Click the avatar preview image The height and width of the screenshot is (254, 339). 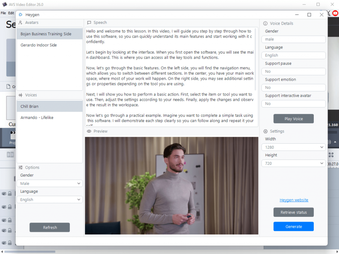pos(171,186)
